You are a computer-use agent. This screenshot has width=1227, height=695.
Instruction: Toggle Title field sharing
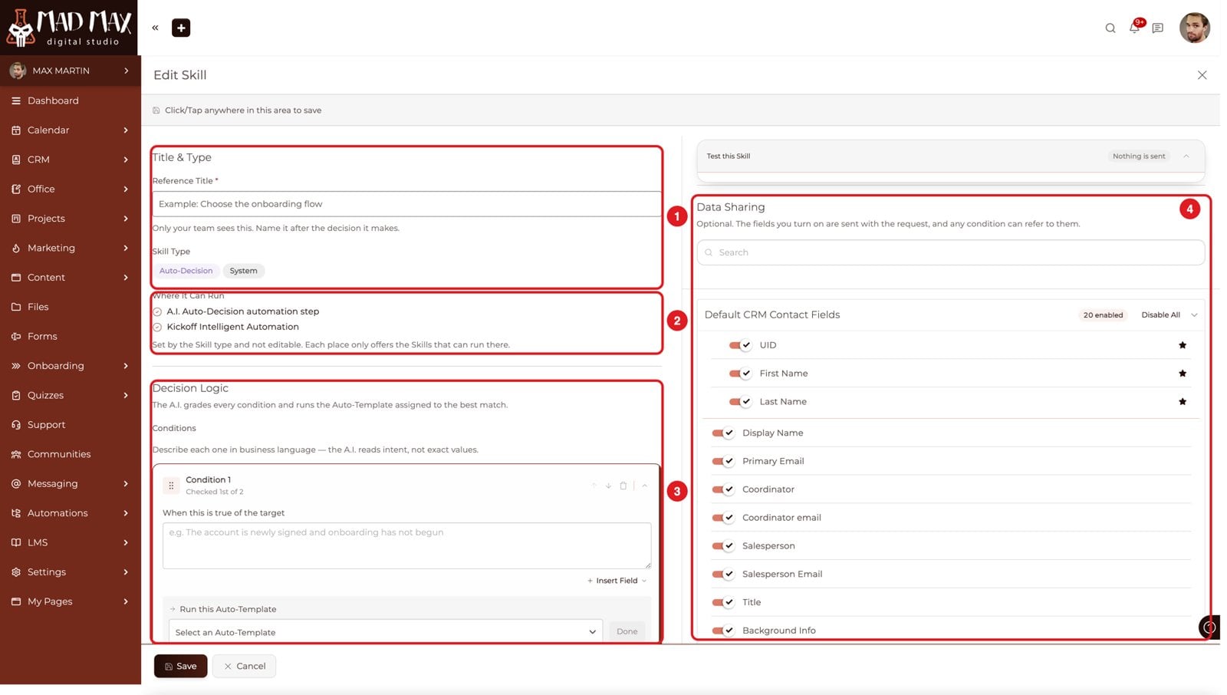coord(723,602)
